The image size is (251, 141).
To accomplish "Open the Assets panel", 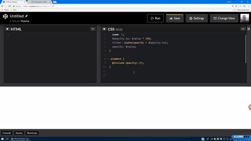I will tap(19, 133).
